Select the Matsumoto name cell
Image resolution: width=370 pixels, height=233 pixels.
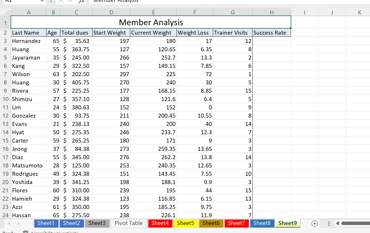click(x=29, y=165)
